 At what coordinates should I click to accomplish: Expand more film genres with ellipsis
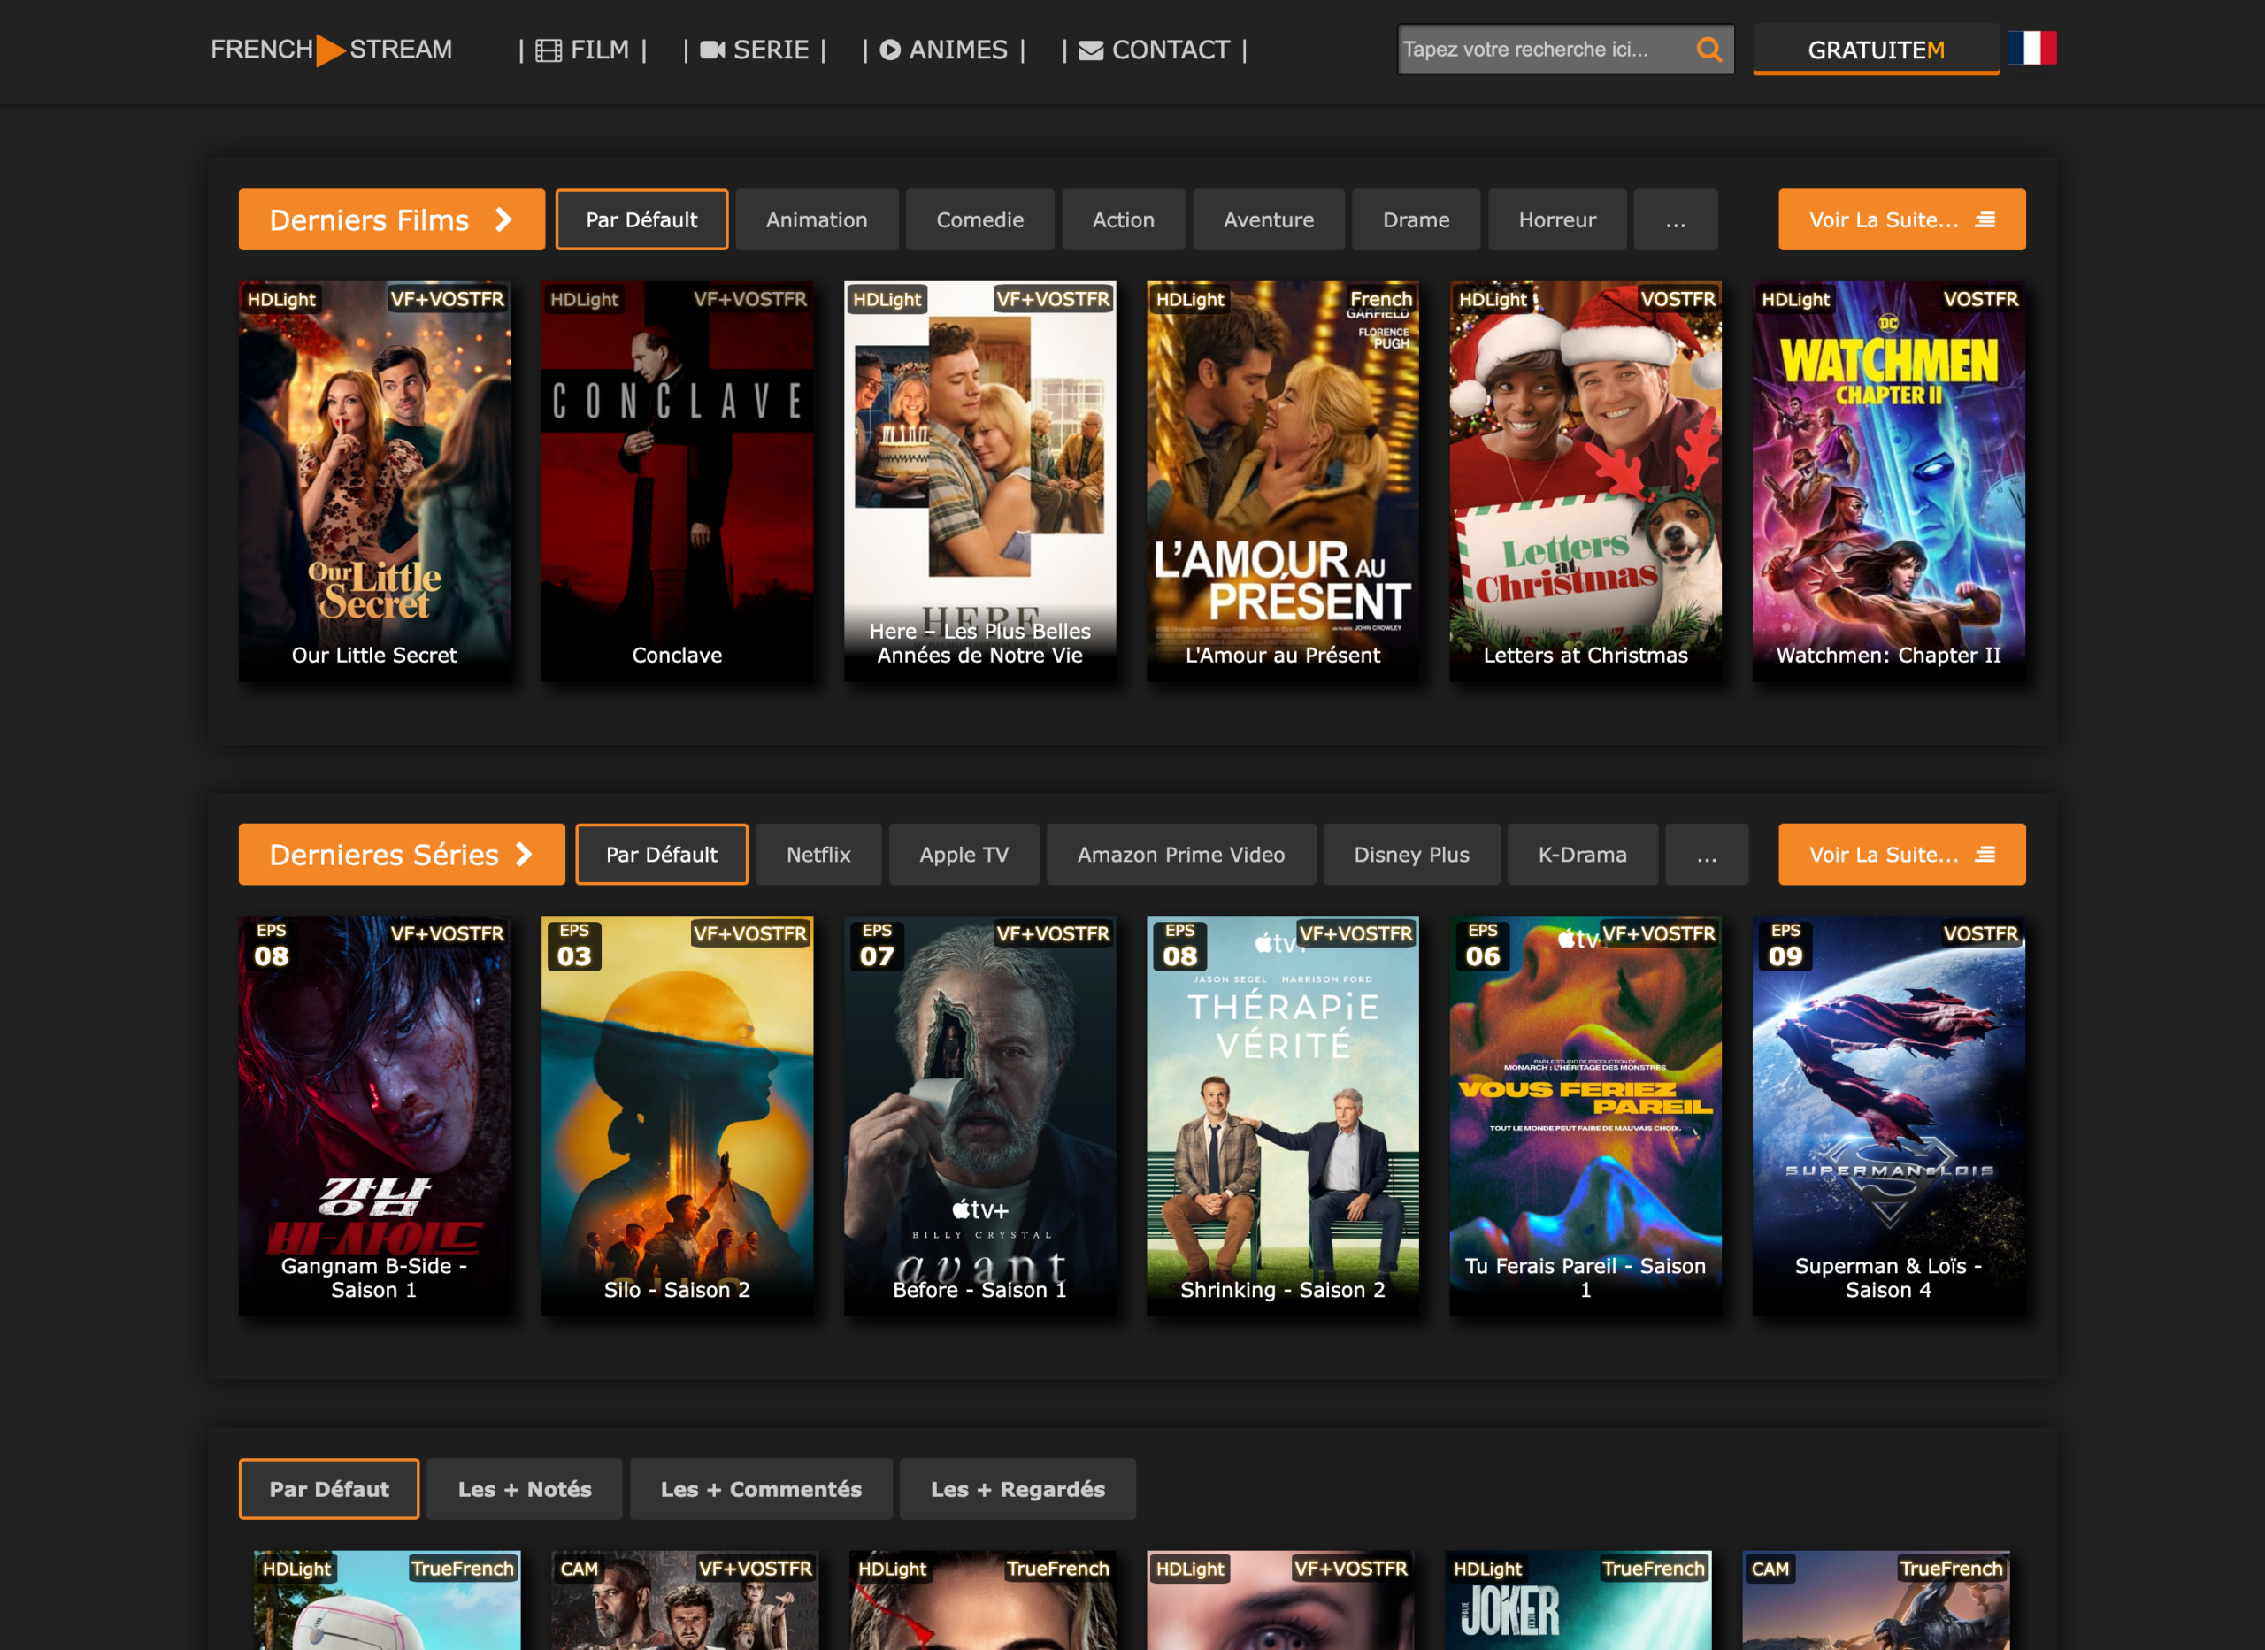(x=1675, y=219)
